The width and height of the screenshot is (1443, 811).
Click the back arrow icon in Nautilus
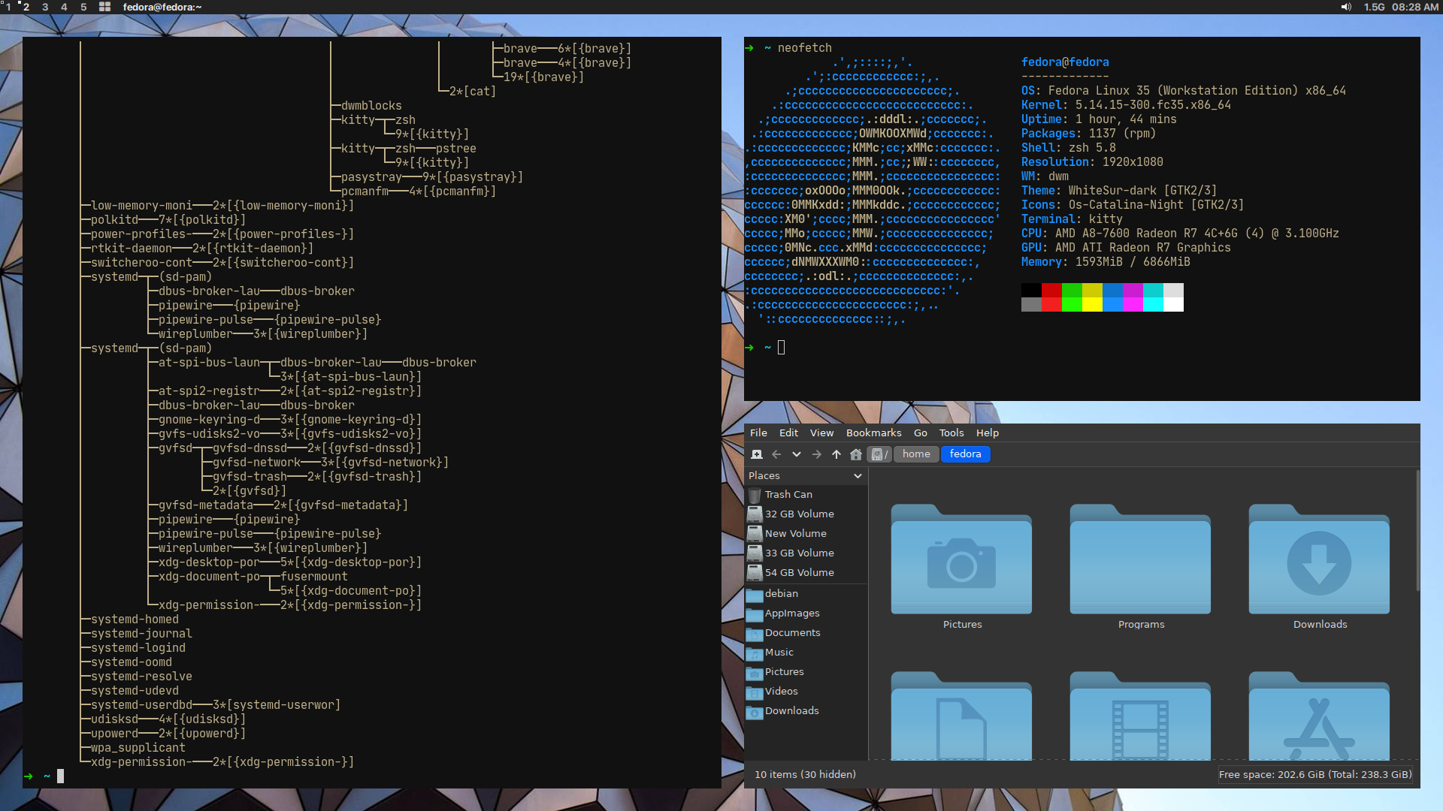(776, 454)
